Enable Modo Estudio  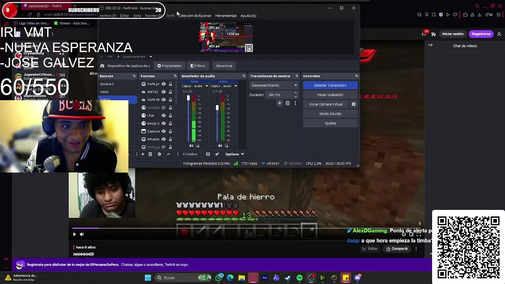point(330,114)
